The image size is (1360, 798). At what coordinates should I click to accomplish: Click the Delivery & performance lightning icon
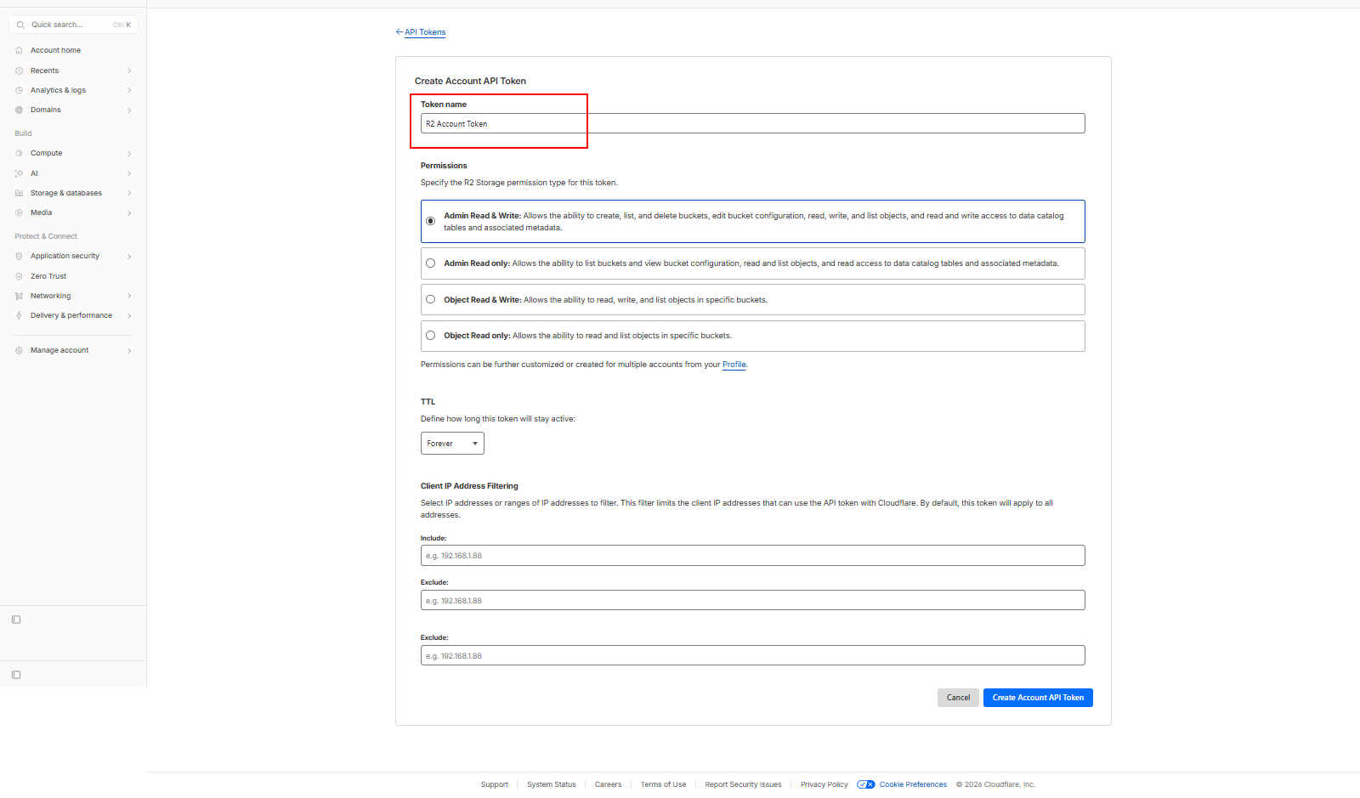(x=19, y=315)
